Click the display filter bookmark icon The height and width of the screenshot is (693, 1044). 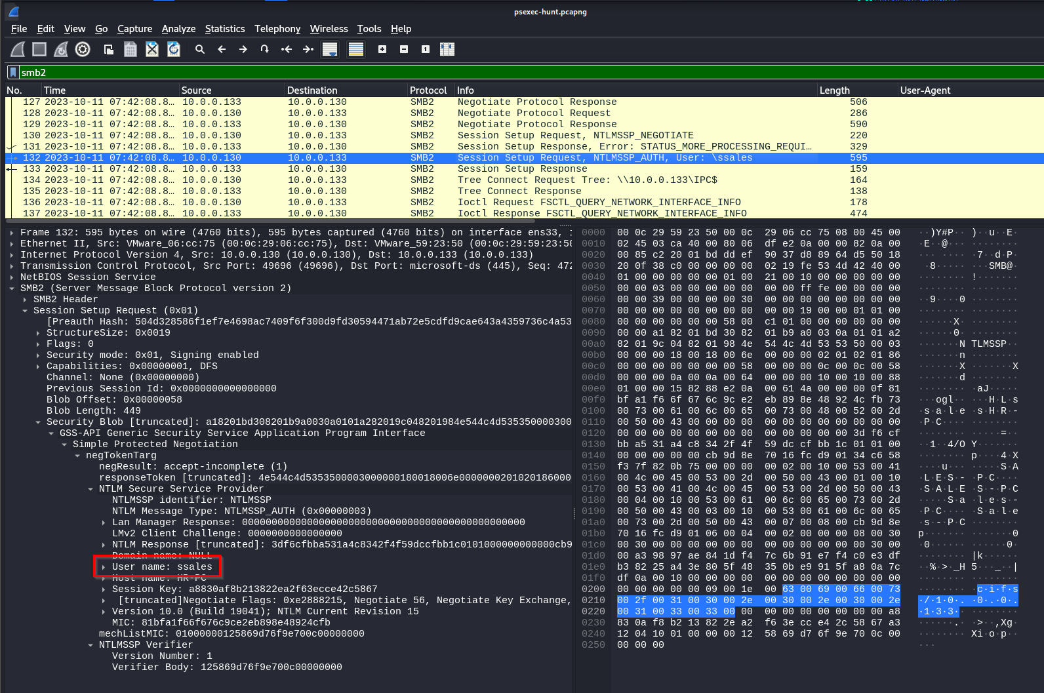point(12,72)
